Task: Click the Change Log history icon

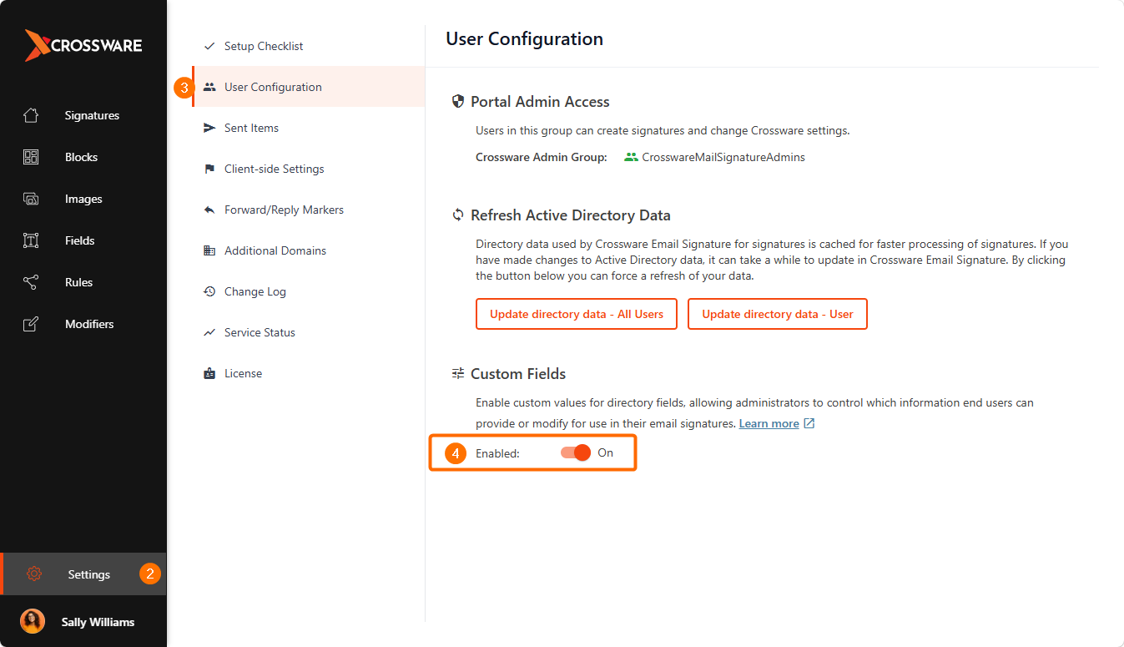Action: 209,291
